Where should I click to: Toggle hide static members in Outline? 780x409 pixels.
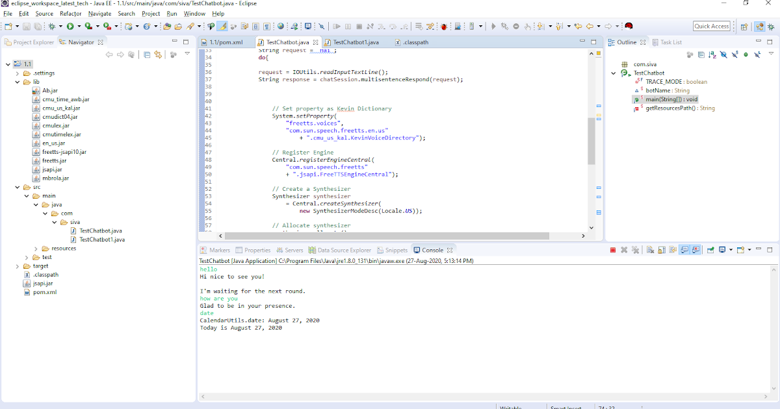pyautogui.click(x=734, y=55)
